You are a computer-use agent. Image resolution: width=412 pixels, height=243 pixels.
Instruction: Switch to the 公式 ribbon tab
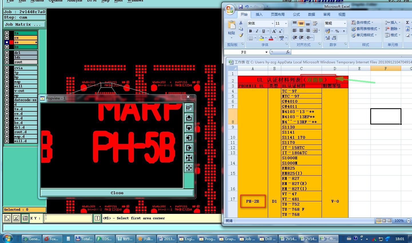[296, 15]
